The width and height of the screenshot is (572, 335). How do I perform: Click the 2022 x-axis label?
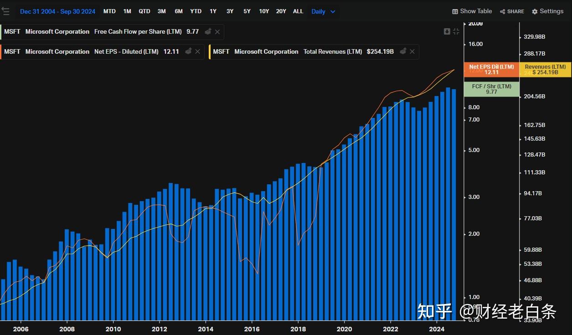tap(391, 329)
